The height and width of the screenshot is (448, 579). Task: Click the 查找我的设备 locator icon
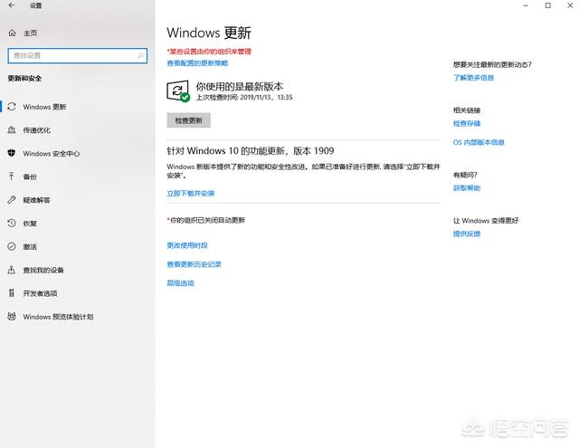click(x=12, y=270)
